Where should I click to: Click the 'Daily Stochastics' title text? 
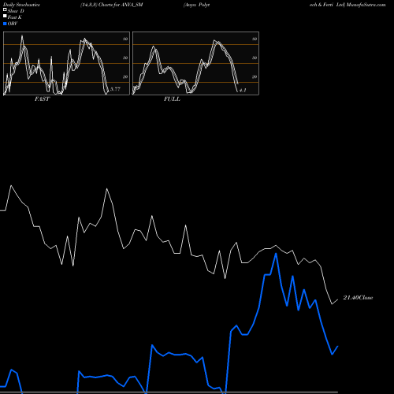coord(21,5)
